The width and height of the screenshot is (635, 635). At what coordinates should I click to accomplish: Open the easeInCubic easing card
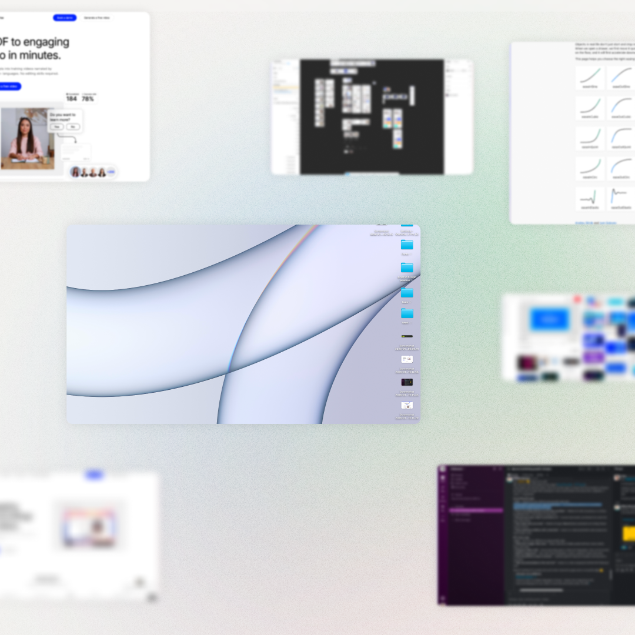coord(590,108)
